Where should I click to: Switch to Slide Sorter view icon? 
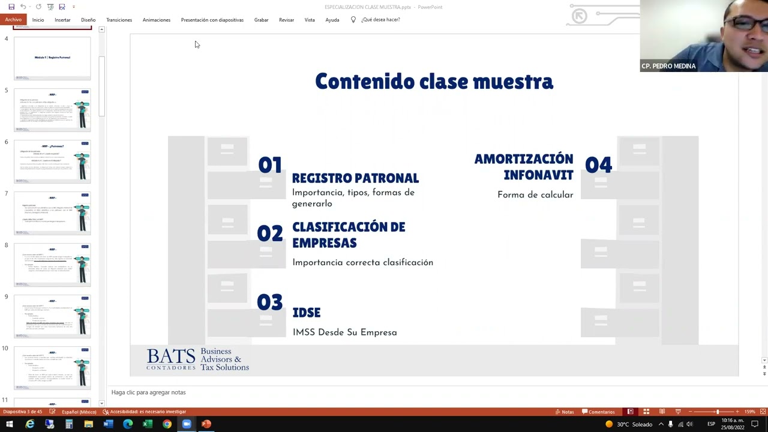click(x=646, y=412)
